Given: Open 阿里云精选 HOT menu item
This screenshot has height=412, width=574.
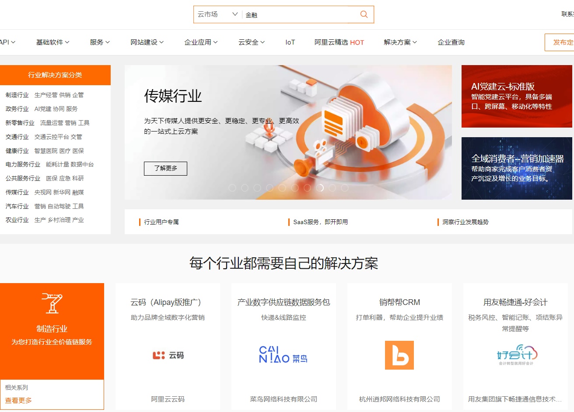Looking at the screenshot, I should (x=339, y=42).
